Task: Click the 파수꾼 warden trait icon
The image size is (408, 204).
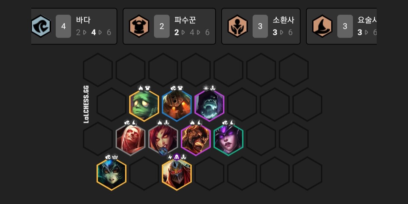Action: 139,26
